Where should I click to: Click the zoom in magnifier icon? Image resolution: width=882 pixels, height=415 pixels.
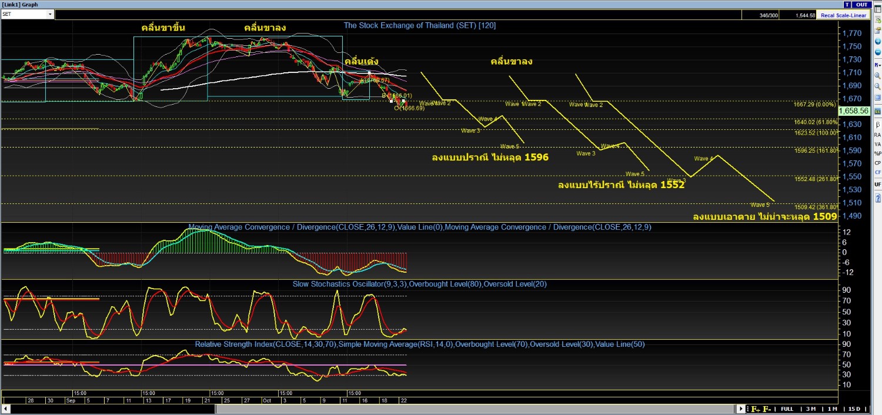(x=877, y=76)
